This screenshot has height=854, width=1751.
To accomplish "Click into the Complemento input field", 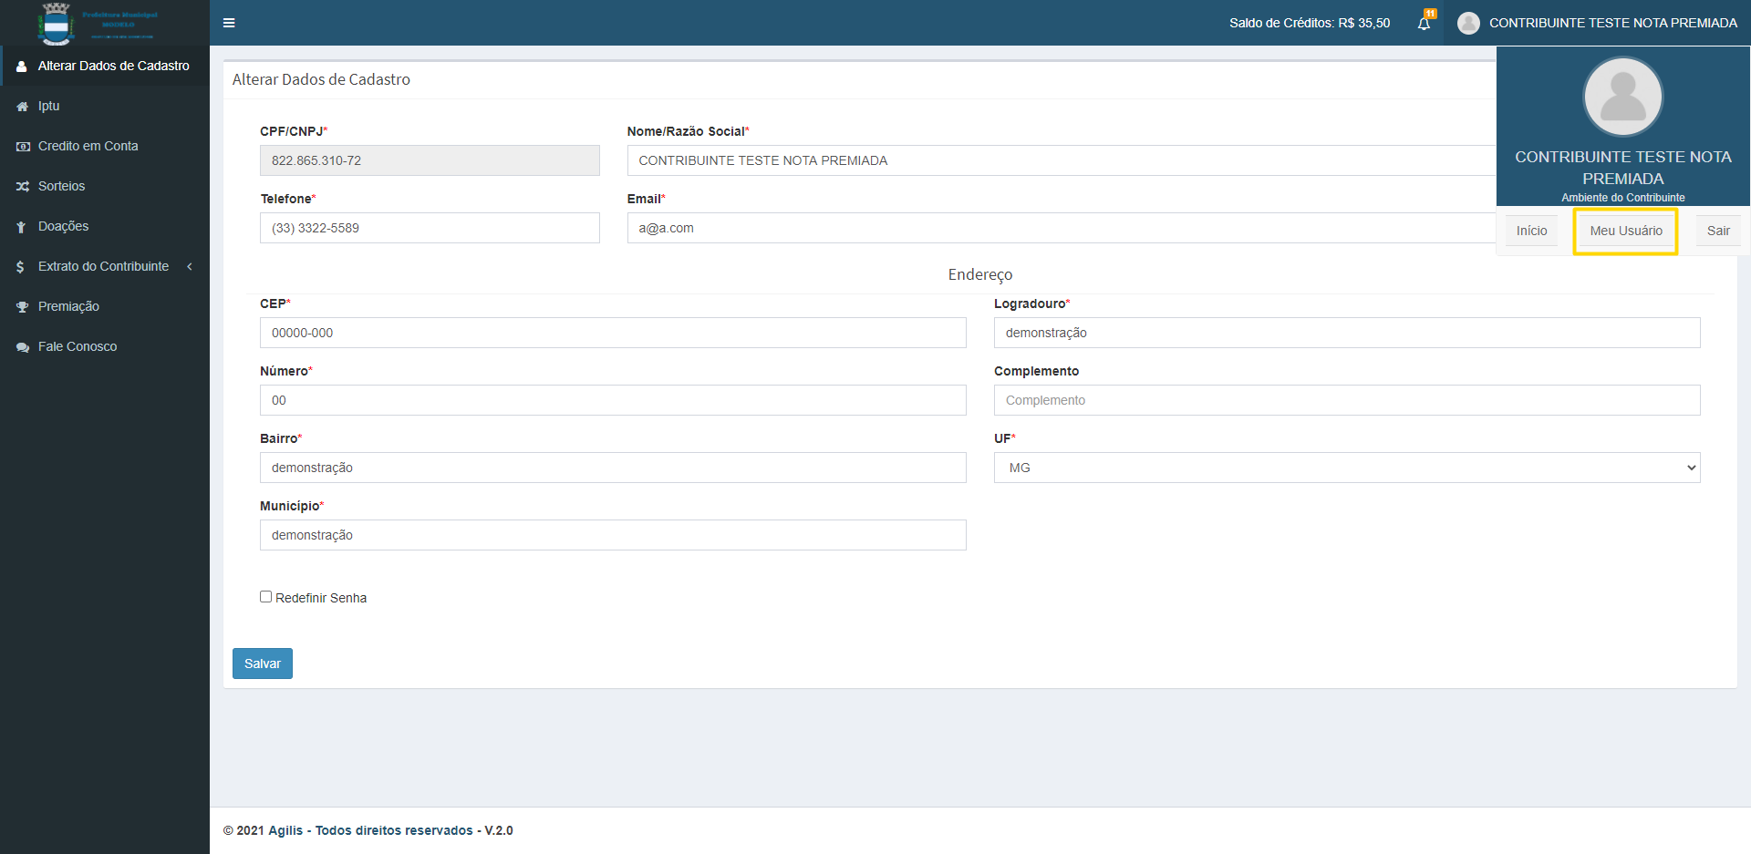I will click(1346, 400).
